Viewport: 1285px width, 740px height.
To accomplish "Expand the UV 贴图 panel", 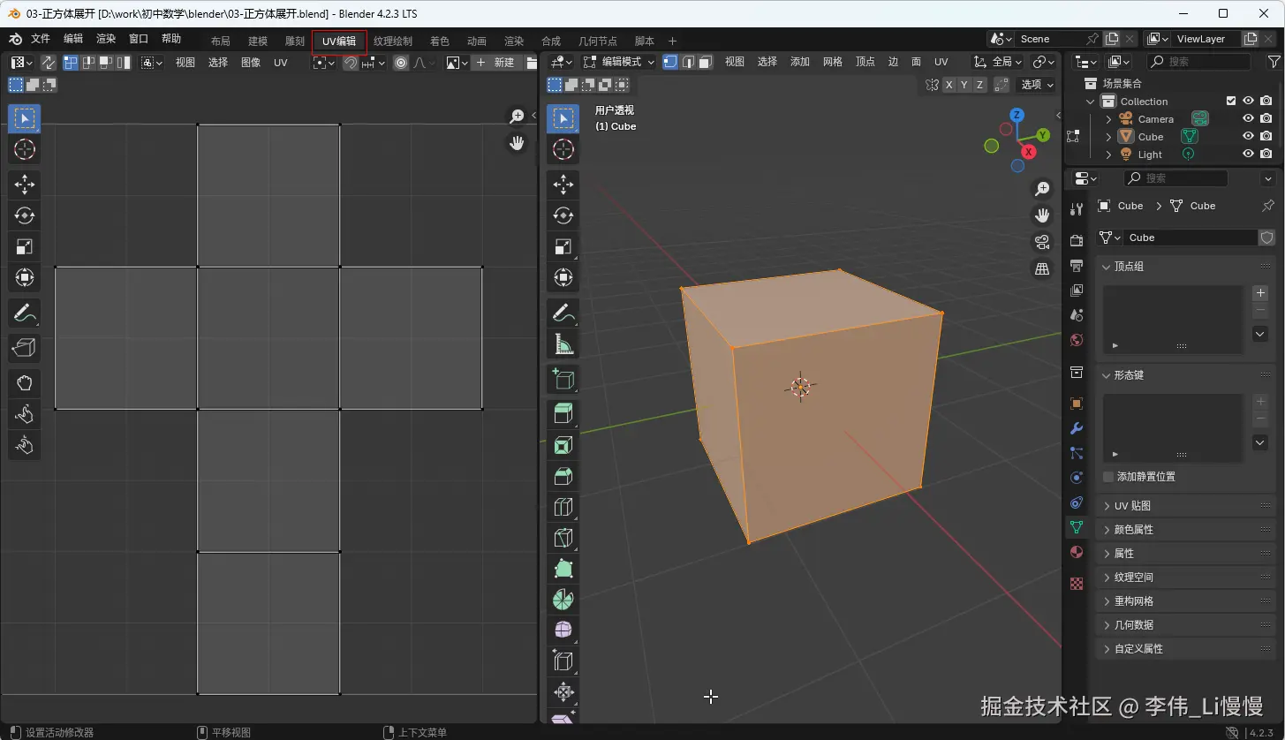I will [1132, 506].
